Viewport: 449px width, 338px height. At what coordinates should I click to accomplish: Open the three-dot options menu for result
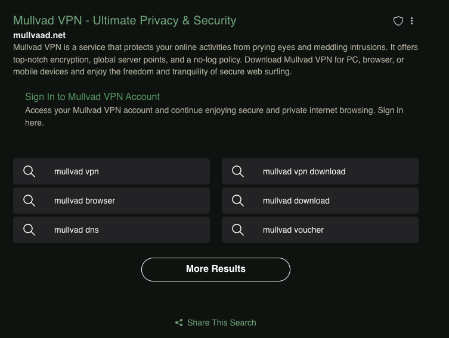pos(412,21)
